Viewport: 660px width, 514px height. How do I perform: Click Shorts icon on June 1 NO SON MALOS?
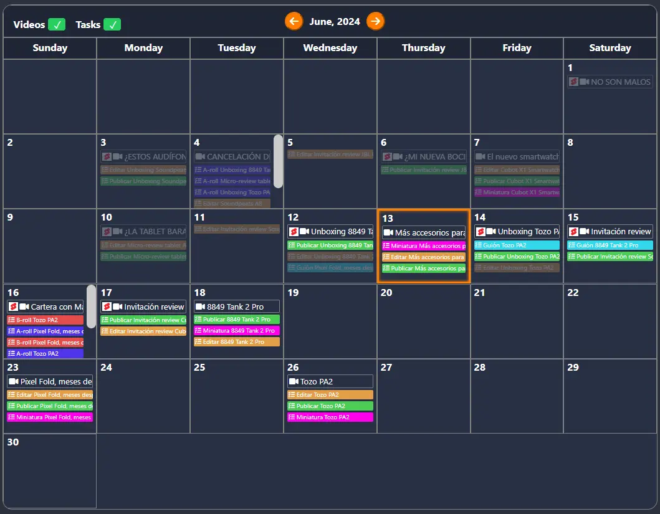(x=573, y=82)
